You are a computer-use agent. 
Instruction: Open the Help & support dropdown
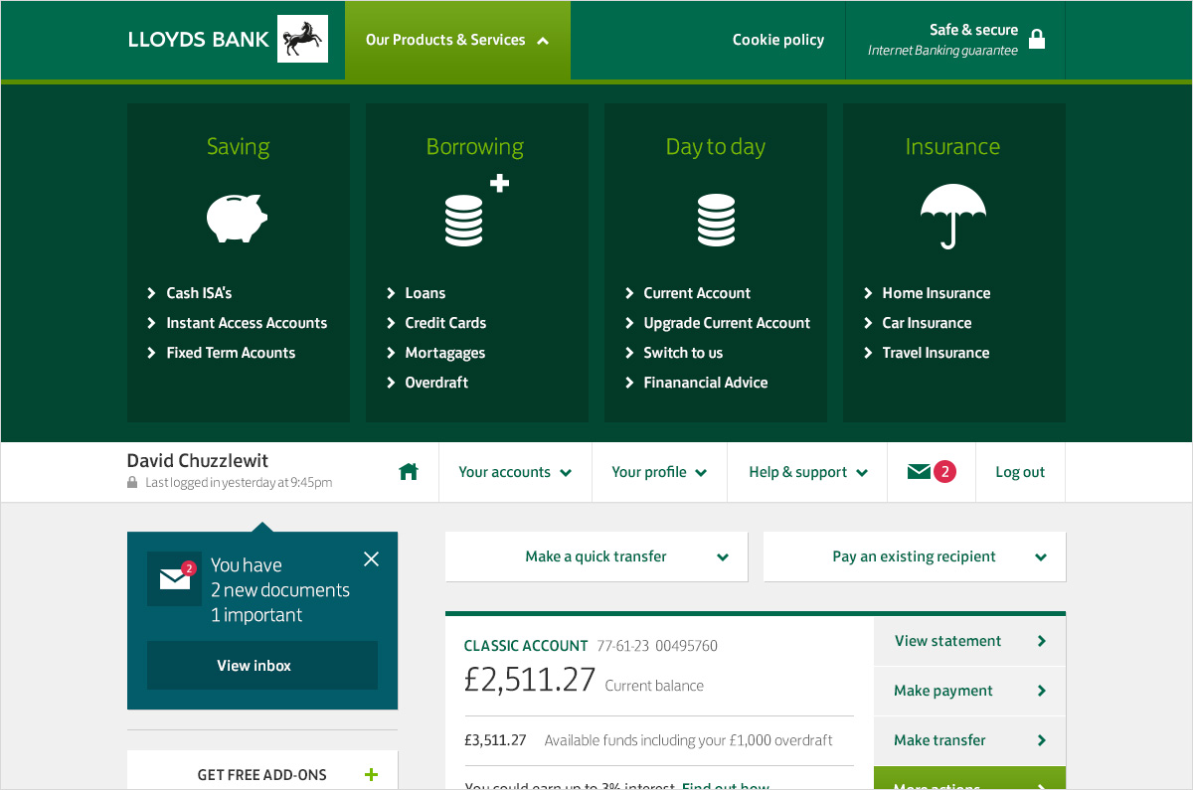[x=807, y=472]
